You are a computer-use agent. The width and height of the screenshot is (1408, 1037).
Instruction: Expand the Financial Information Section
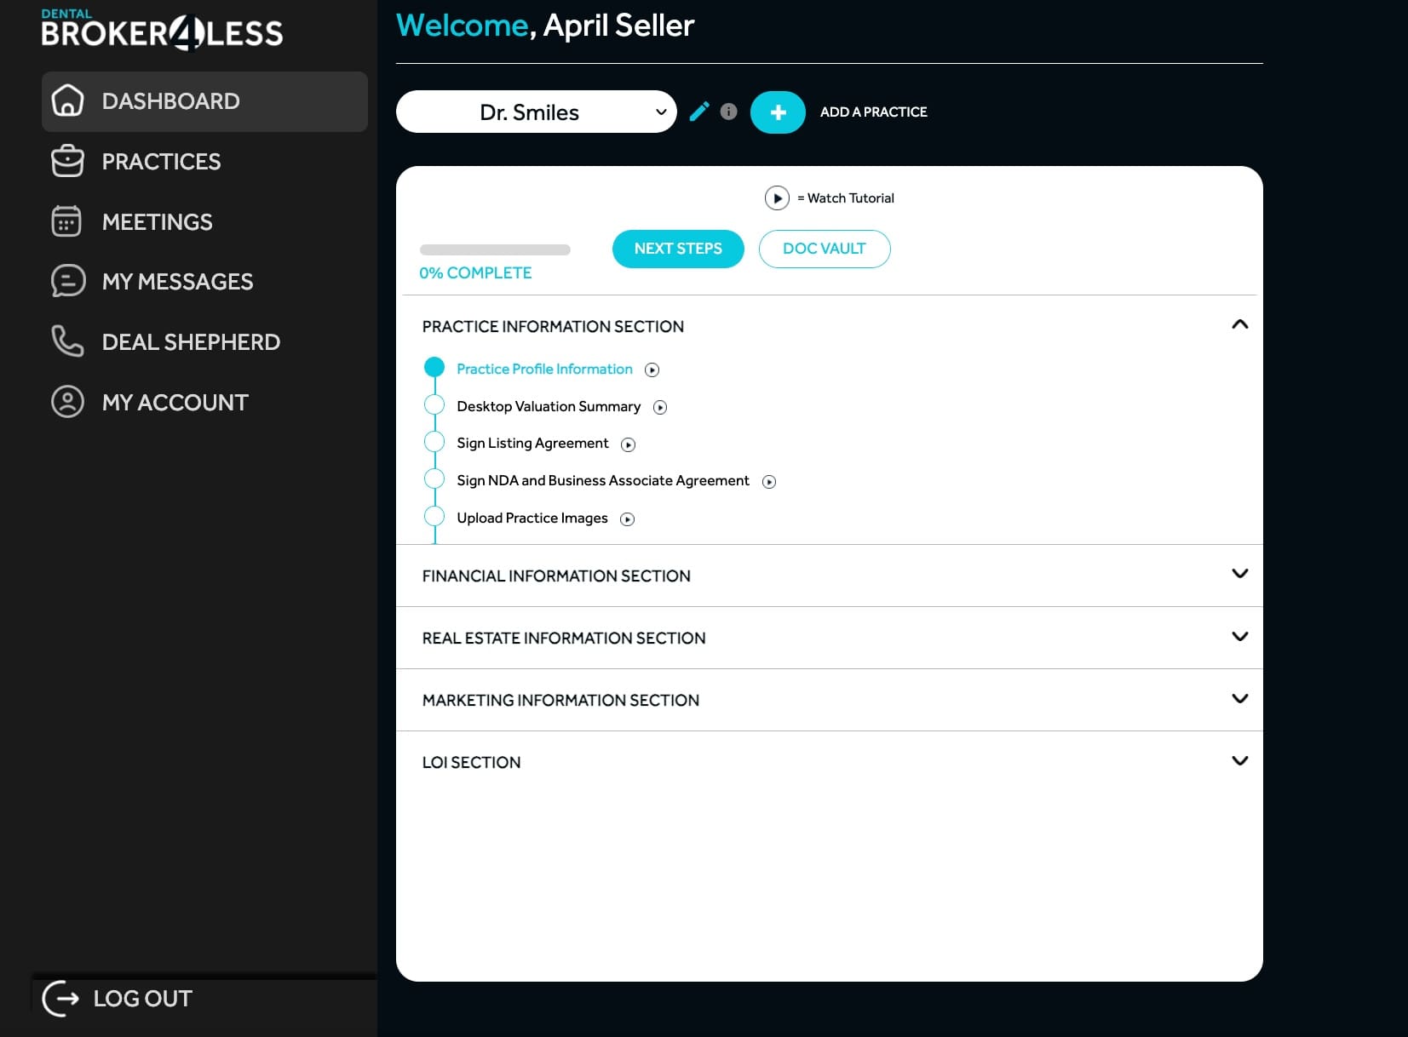pyautogui.click(x=1240, y=574)
